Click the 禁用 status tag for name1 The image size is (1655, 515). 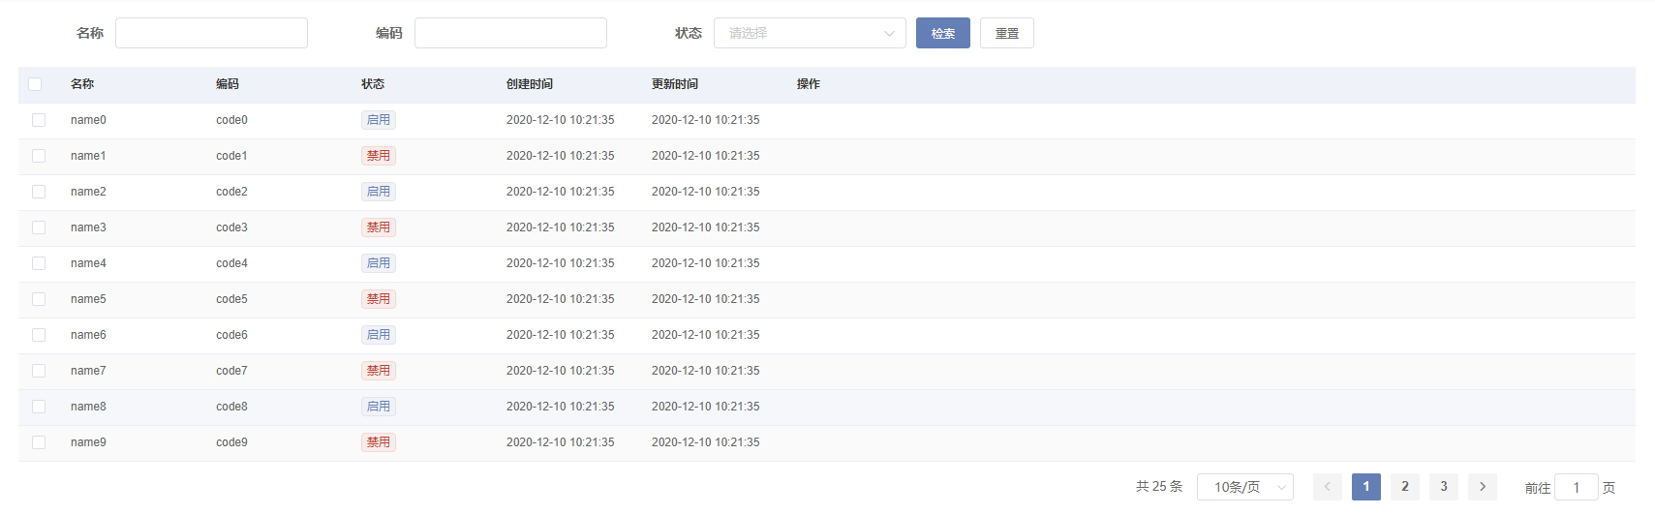[x=378, y=156]
